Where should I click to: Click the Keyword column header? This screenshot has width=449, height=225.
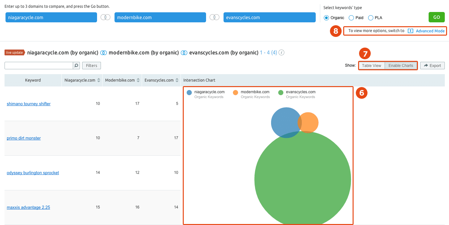tap(33, 80)
